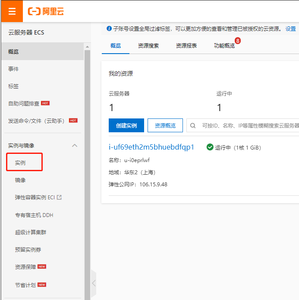Screen dimensions: 299x300
Task: Click the sidebar scrollbar up arrow
Action: coord(88,47)
